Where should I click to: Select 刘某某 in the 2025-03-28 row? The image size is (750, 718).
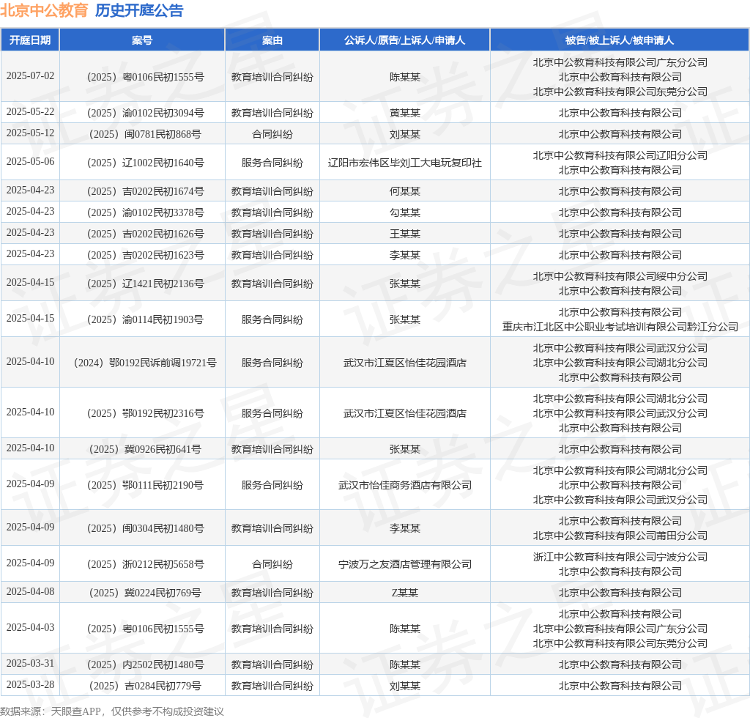[x=404, y=686]
